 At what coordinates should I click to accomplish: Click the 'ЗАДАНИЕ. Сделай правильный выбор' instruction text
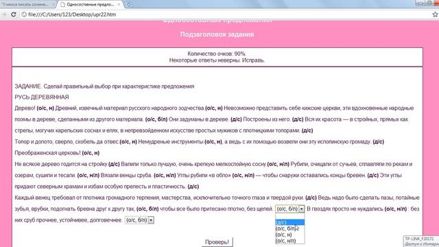pyautogui.click(x=104, y=86)
